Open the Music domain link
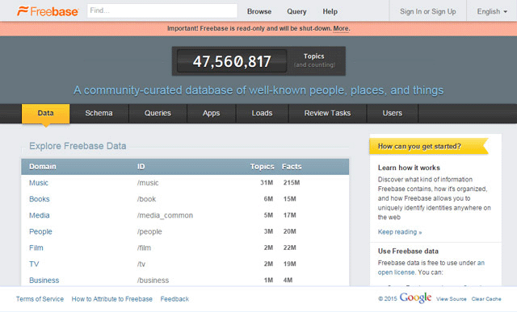Screen dimensions: 517x312 point(39,183)
